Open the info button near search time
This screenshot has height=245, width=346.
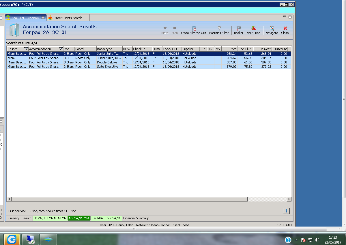[x=286, y=211]
